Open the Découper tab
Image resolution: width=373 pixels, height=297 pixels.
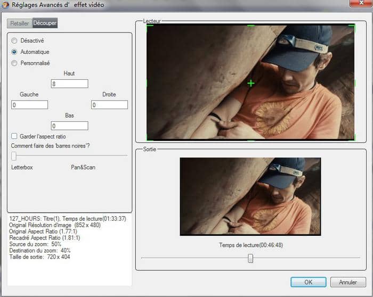(x=45, y=23)
